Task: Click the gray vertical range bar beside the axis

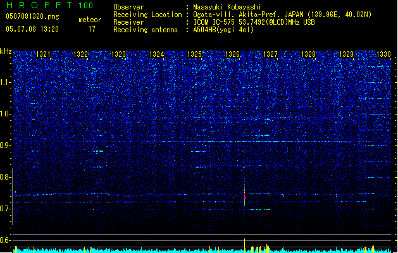Action: click(12, 197)
